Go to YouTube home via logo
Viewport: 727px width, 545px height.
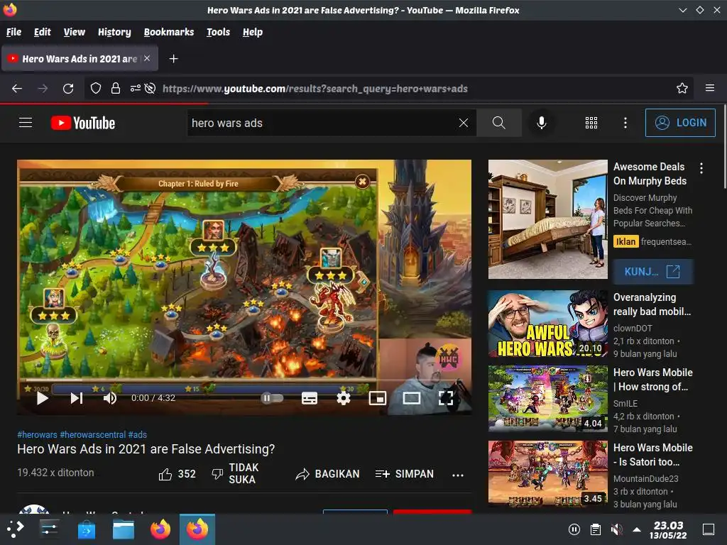[83, 123]
